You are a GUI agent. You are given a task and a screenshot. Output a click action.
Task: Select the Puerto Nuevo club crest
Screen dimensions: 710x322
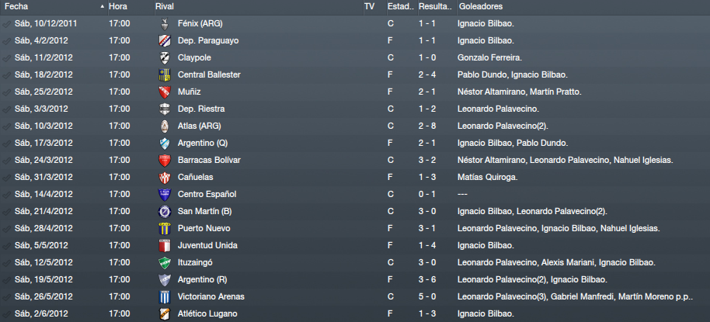[x=165, y=228]
